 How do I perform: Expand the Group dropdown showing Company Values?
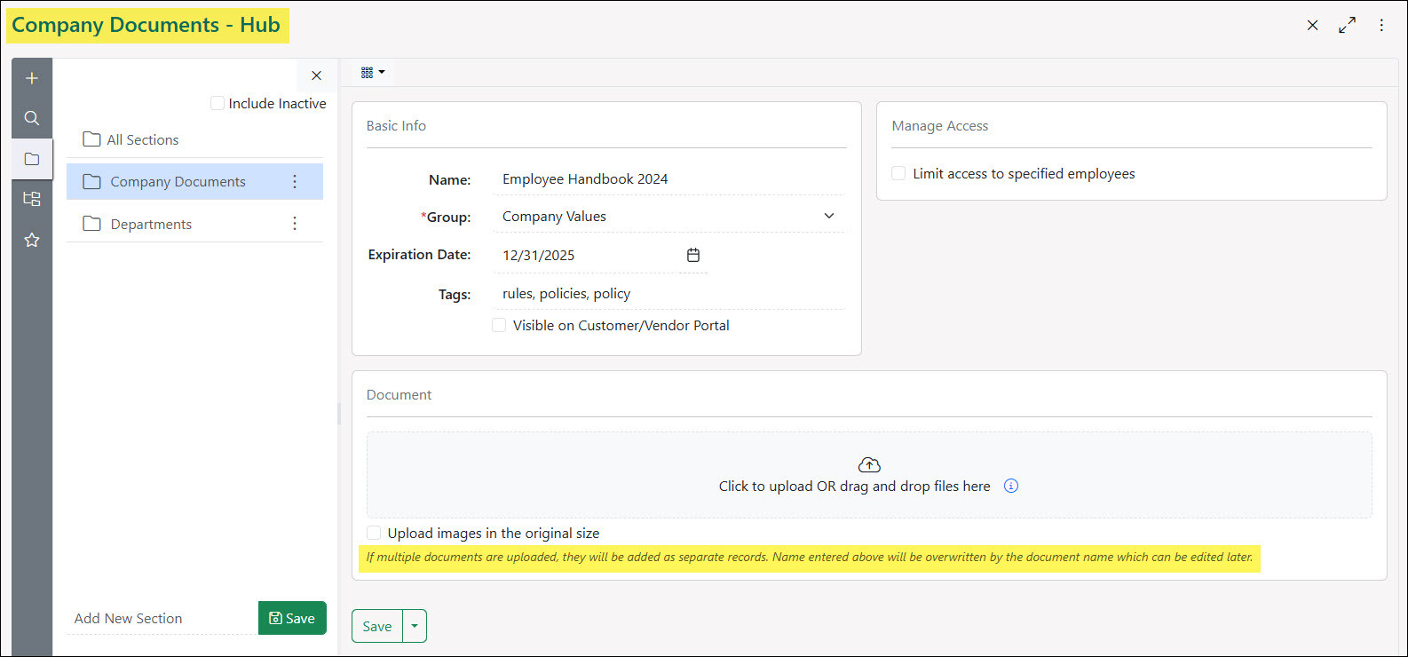(828, 216)
